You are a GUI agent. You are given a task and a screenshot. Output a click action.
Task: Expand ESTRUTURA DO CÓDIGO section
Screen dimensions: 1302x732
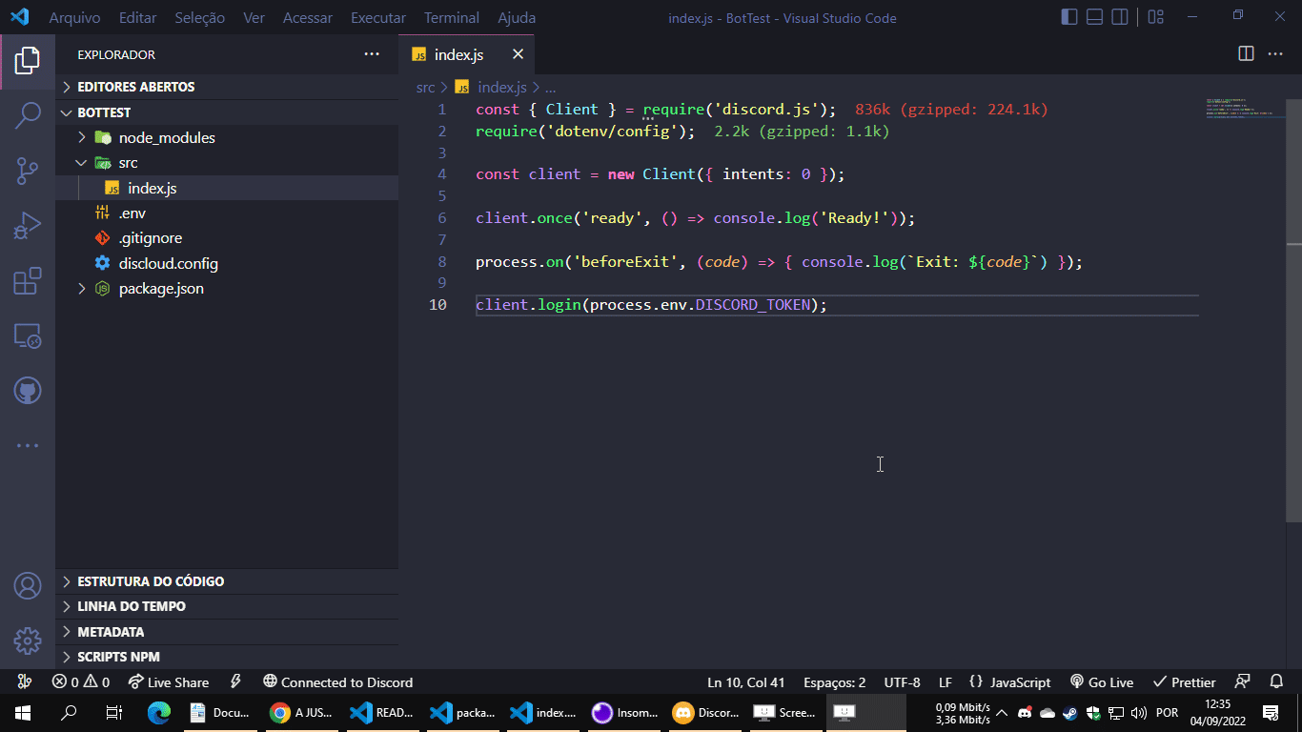tap(227, 581)
